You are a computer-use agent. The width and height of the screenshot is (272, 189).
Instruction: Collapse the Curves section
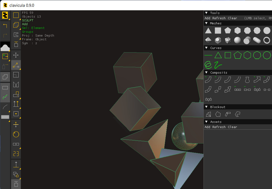[x=238, y=48]
